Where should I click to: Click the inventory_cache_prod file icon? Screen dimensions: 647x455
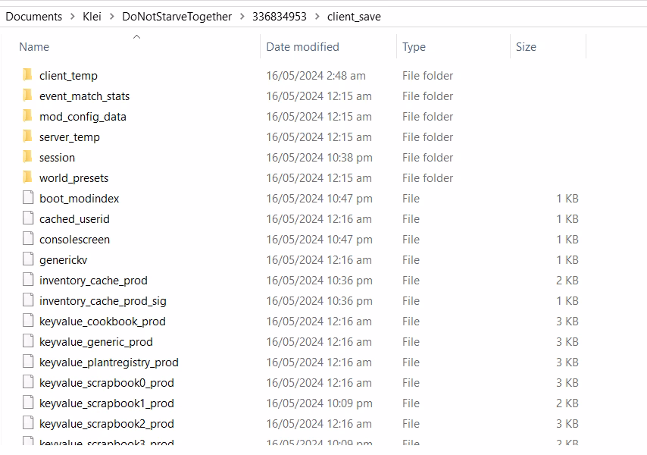pyautogui.click(x=28, y=280)
